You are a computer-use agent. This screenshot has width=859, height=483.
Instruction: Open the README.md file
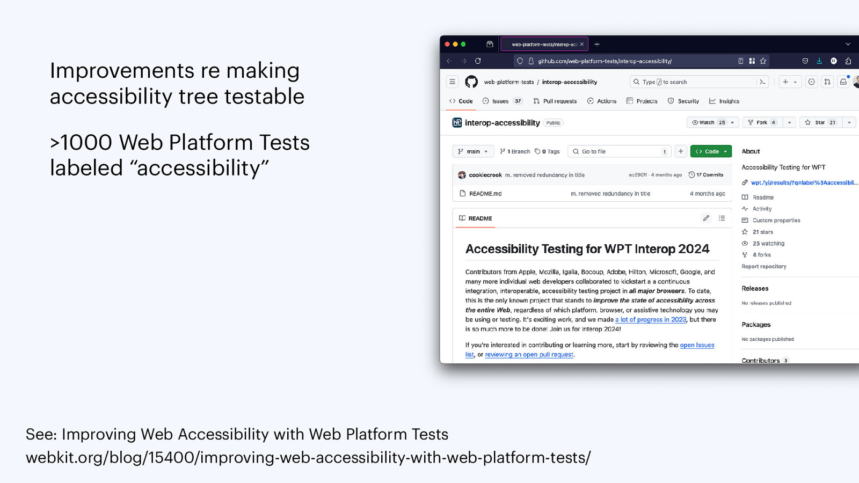pyautogui.click(x=485, y=194)
